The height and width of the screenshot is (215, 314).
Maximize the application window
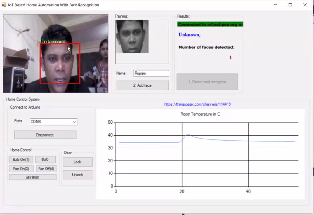click(x=290, y=5)
